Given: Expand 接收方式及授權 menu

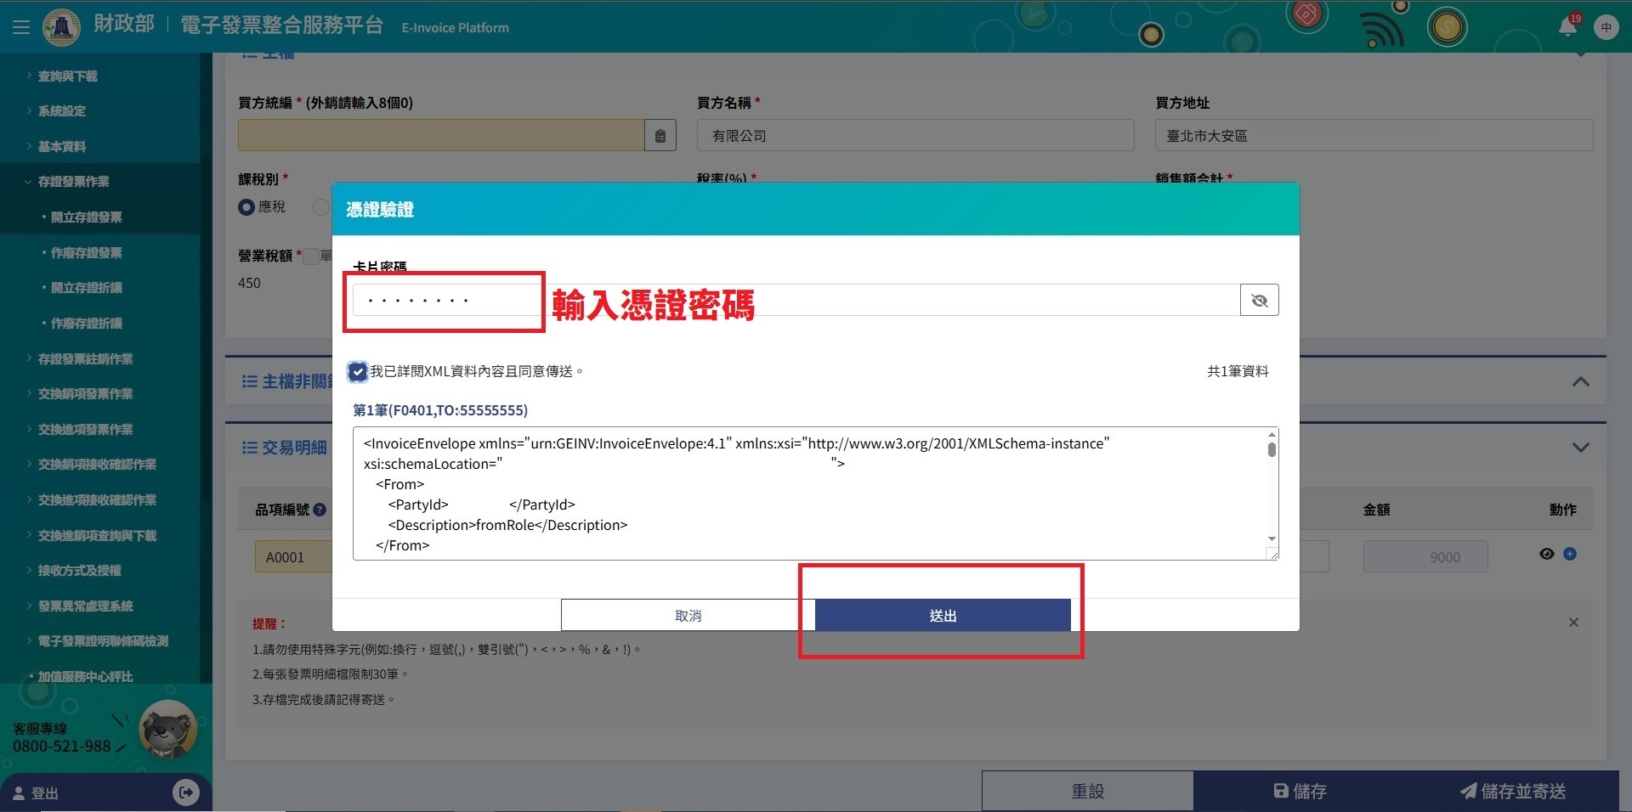Looking at the screenshot, I should 79,571.
